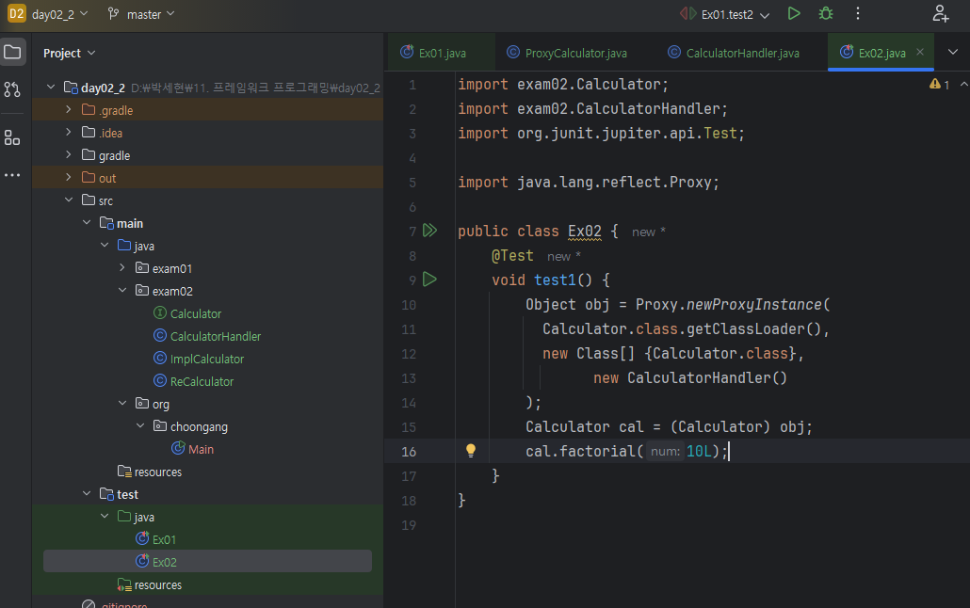Open the toolbar More Actions menu
The width and height of the screenshot is (970, 608).
click(x=857, y=13)
